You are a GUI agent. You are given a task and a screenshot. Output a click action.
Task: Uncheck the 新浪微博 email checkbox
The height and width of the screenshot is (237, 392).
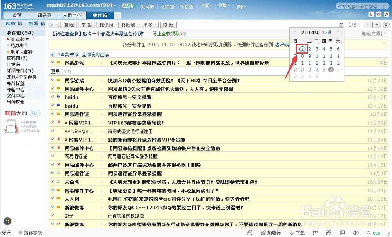coord(53,207)
